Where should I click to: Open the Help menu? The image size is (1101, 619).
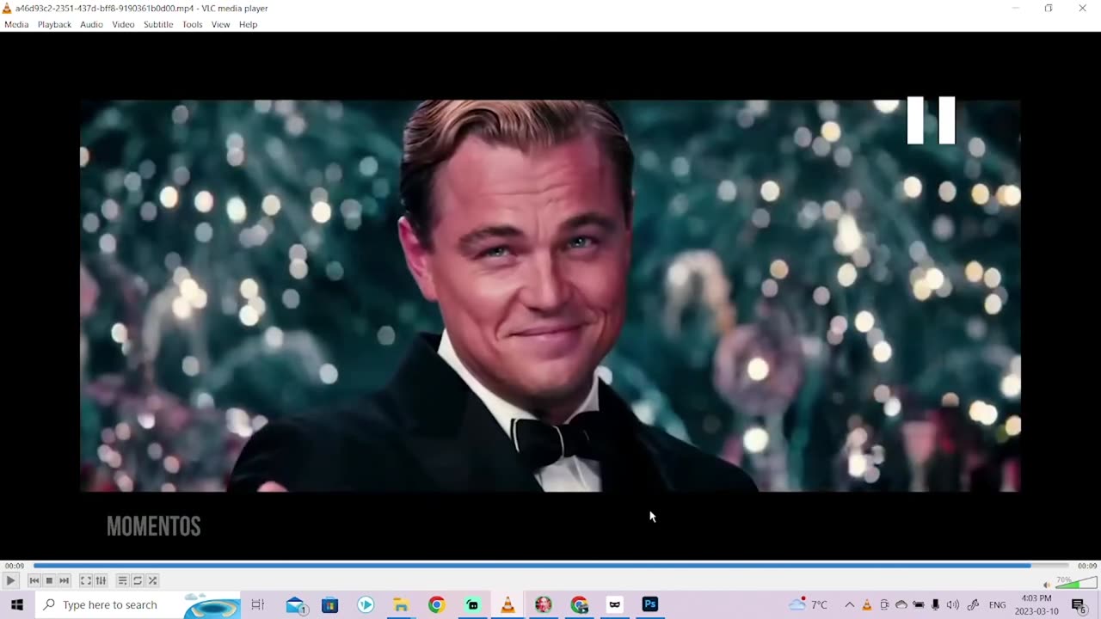coord(249,24)
